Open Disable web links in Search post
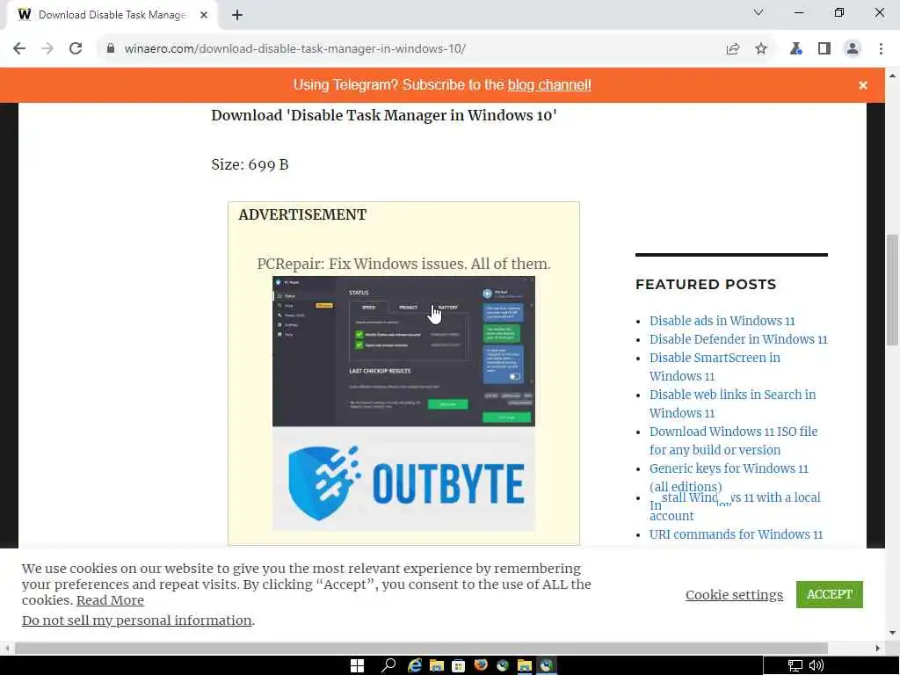Screen dimensions: 900x675 [x=732, y=403]
